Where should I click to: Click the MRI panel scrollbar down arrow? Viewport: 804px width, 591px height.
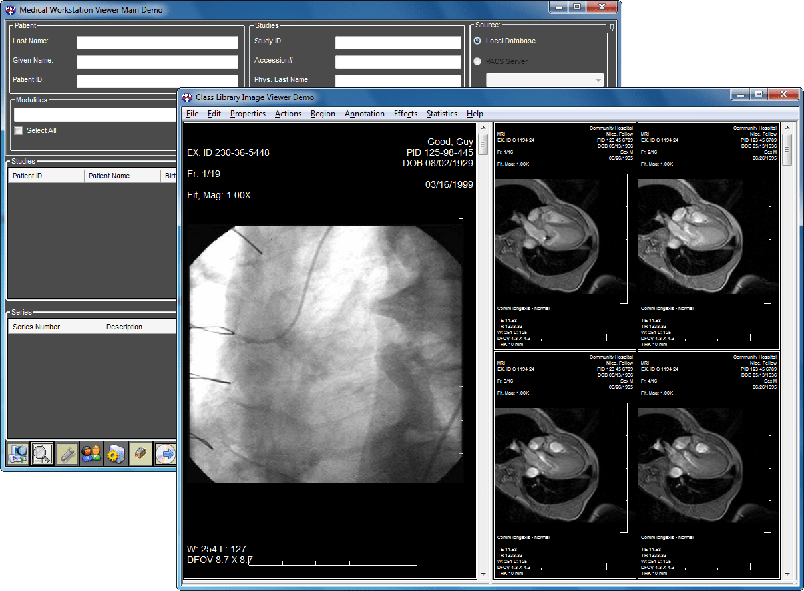787,574
